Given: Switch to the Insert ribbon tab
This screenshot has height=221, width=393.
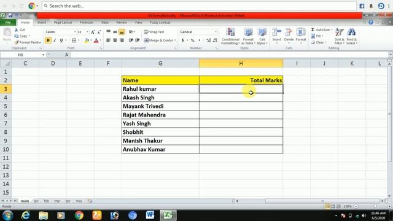Looking at the screenshot, I should [x=42, y=23].
